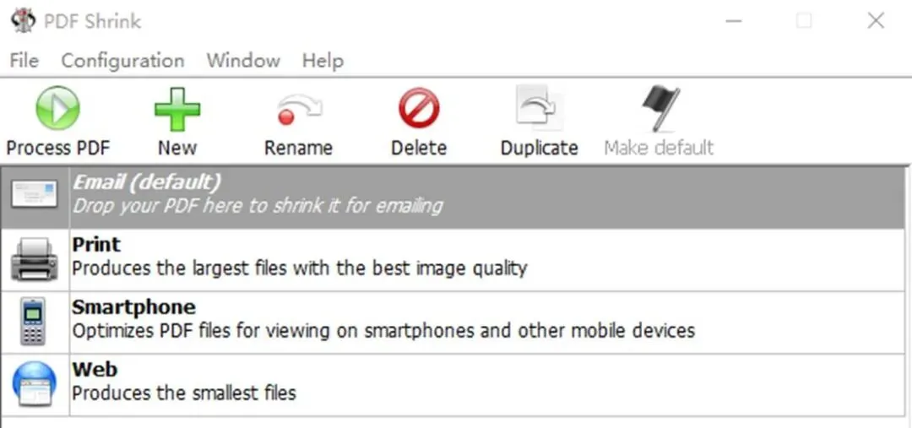Select the "Smartphone" configuration title

[133, 307]
